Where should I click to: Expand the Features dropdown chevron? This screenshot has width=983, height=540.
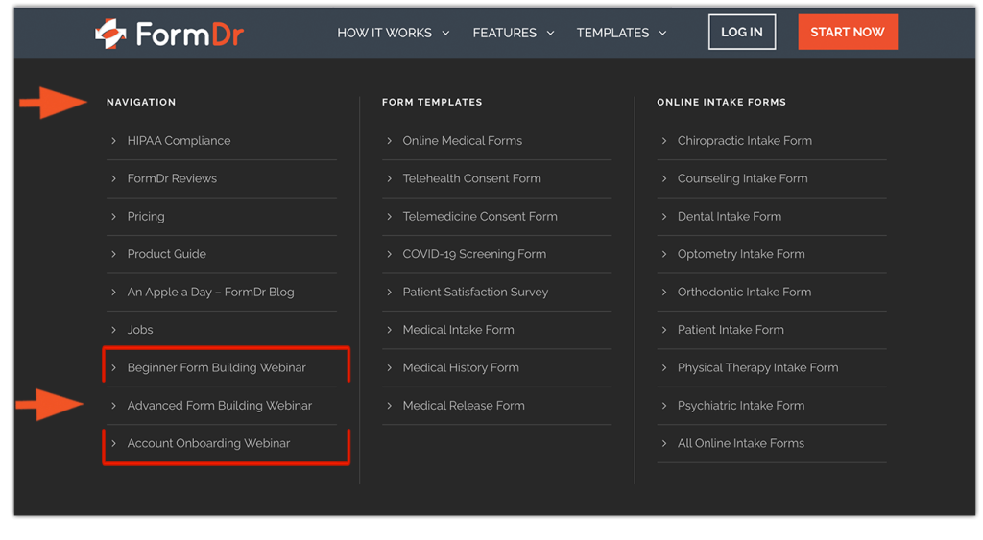(x=550, y=34)
